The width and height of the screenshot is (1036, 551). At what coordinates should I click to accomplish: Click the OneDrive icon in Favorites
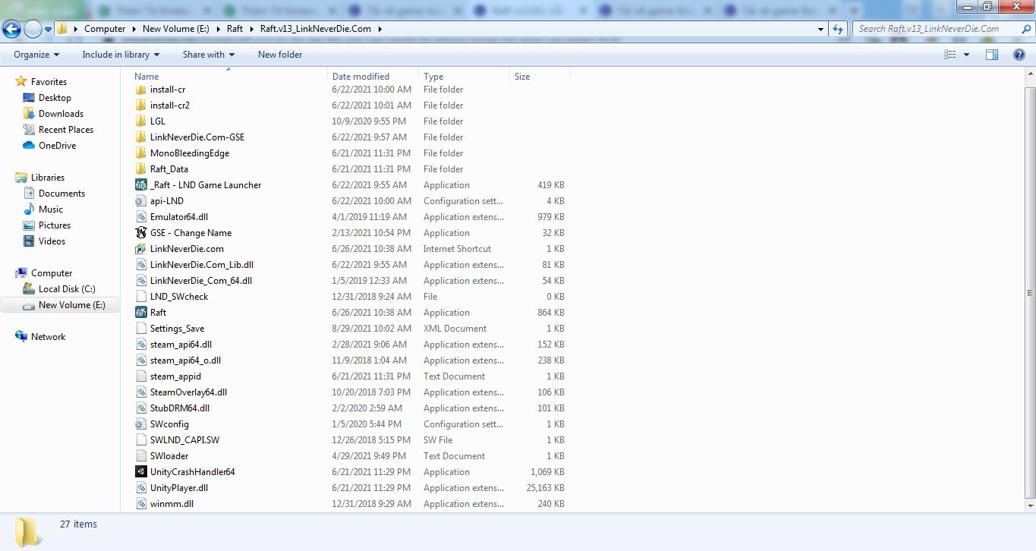(29, 146)
